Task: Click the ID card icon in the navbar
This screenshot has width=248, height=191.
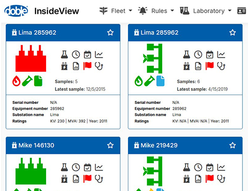Action: tap(242, 11)
